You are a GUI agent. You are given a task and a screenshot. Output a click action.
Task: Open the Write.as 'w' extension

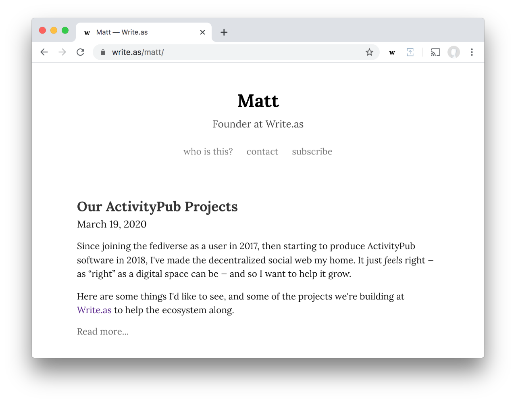pyautogui.click(x=392, y=52)
